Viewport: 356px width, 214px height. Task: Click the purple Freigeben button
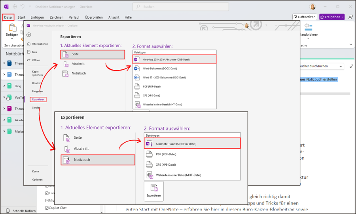coord(332,17)
